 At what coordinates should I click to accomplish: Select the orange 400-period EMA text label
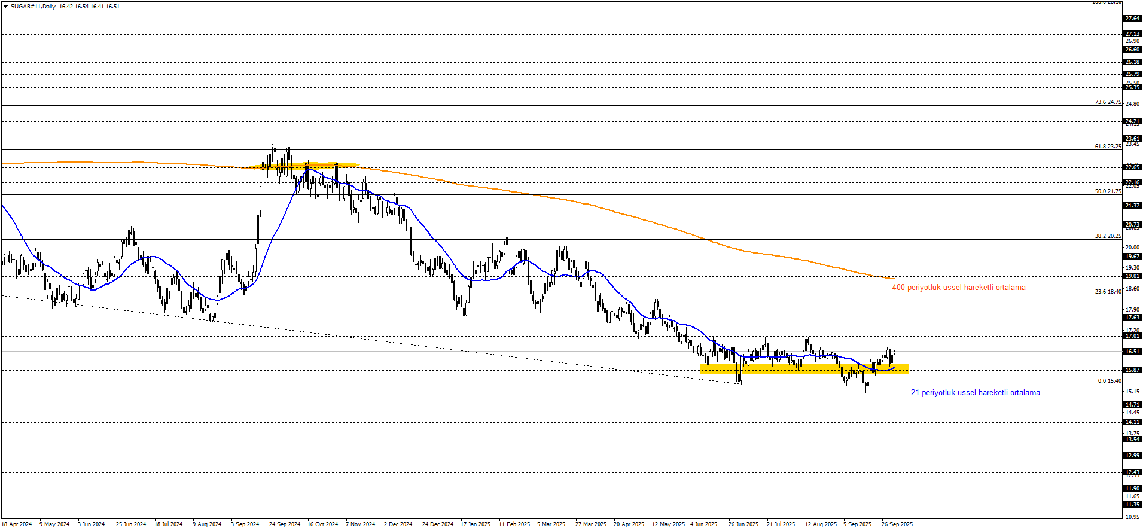(x=958, y=288)
